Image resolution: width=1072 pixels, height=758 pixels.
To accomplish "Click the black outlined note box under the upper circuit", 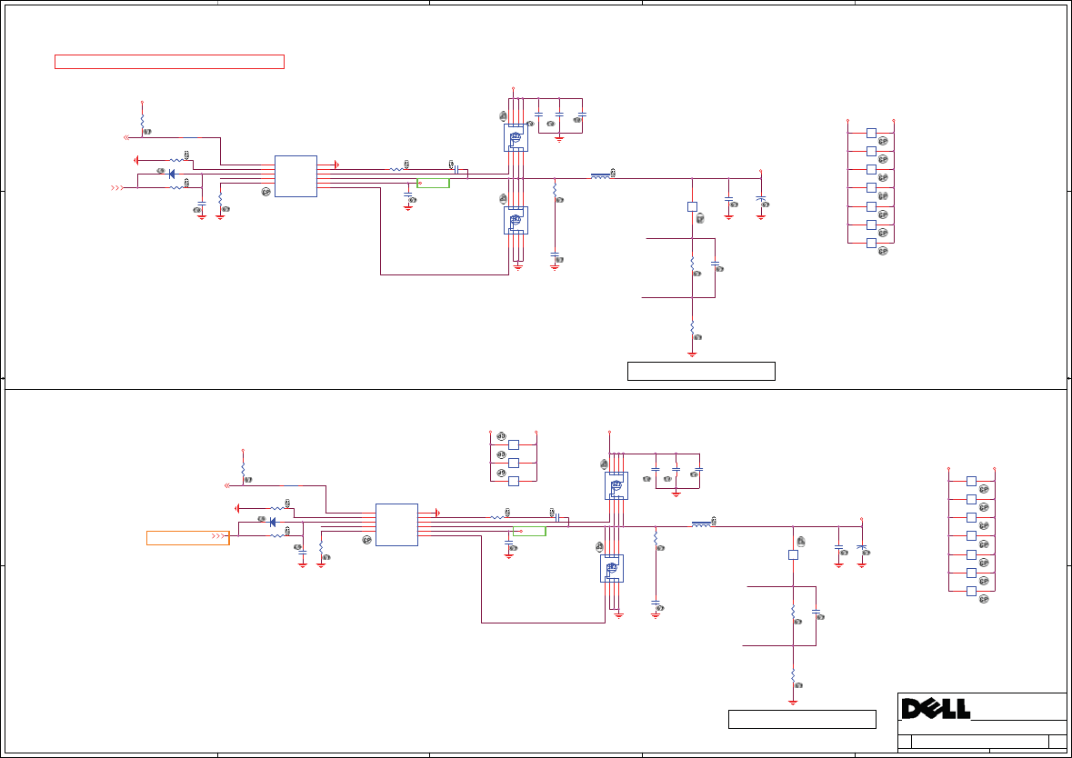I will point(701,371).
